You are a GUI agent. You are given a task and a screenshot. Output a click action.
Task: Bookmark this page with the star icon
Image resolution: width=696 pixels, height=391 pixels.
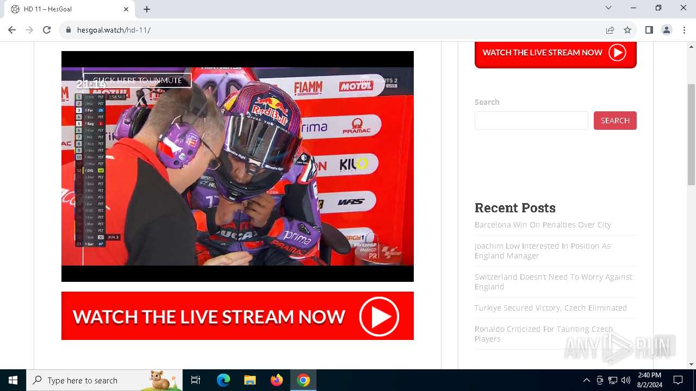click(x=627, y=30)
